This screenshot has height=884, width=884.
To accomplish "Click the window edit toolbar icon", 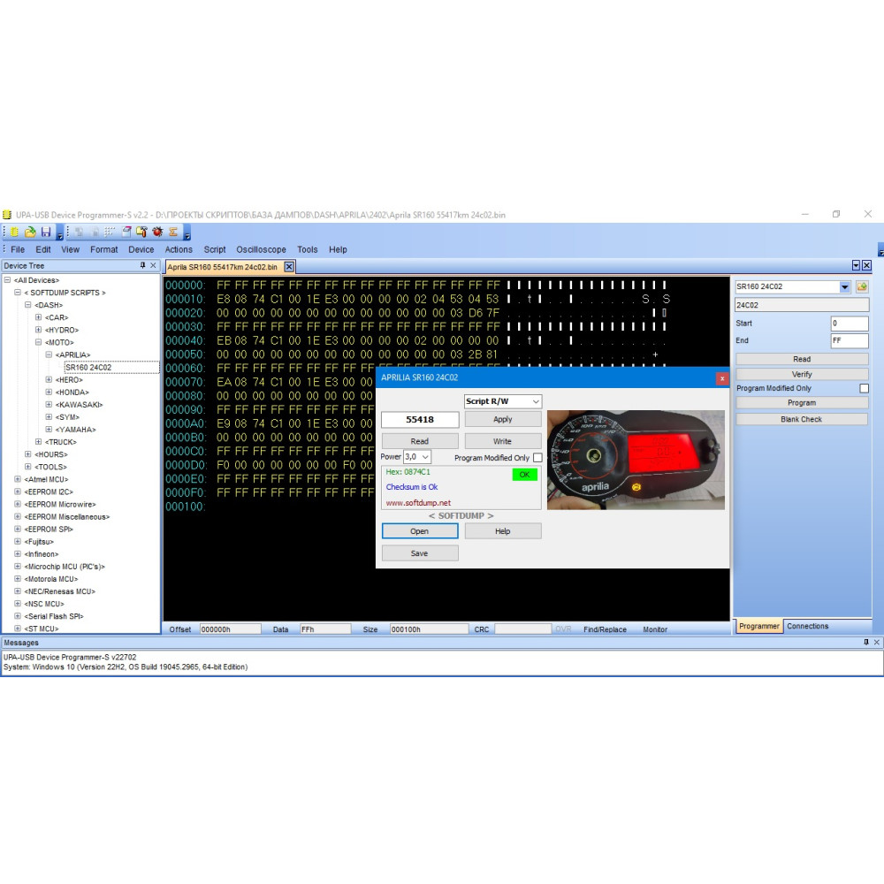I will click(126, 232).
